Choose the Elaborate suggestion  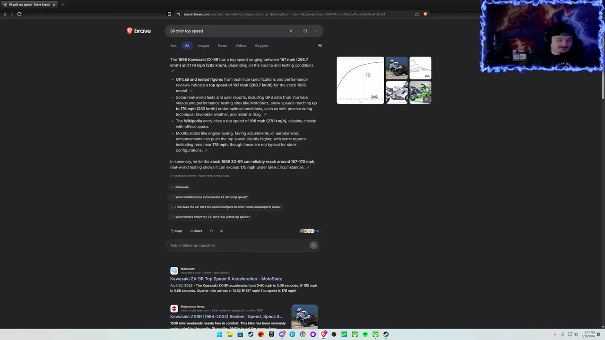click(180, 187)
